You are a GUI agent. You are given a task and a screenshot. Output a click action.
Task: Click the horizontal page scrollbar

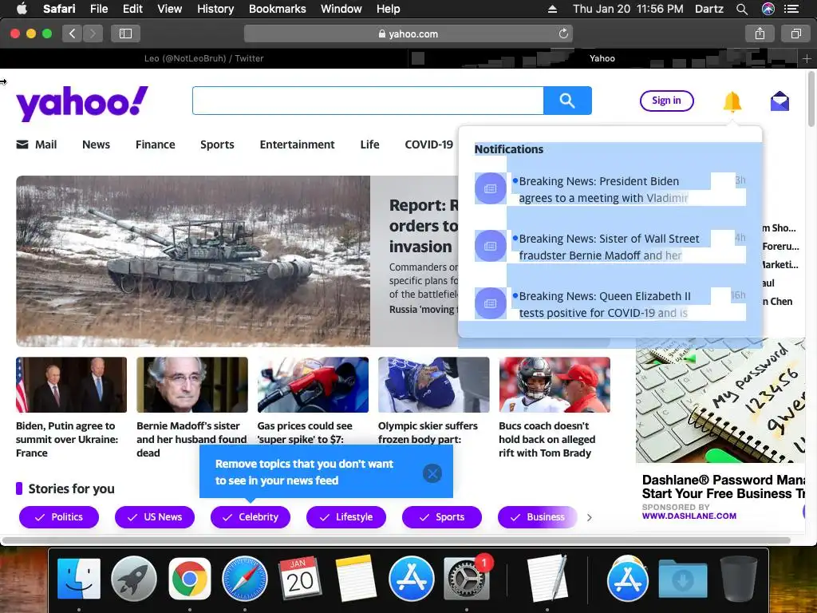click(x=397, y=540)
